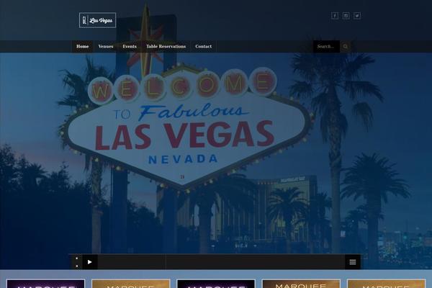432x288 pixels.
Task: Click the player's bottom-left dot handle
Action: tap(76, 266)
